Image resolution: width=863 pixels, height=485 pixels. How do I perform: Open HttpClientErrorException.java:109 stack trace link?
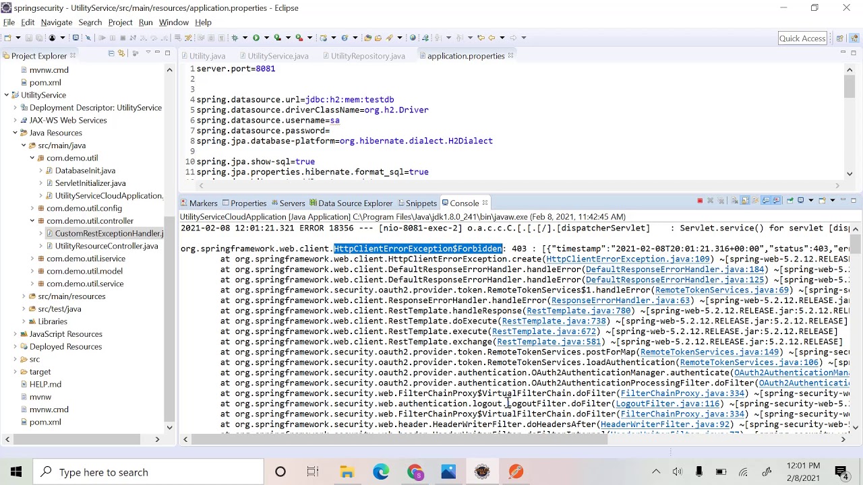[x=628, y=259]
